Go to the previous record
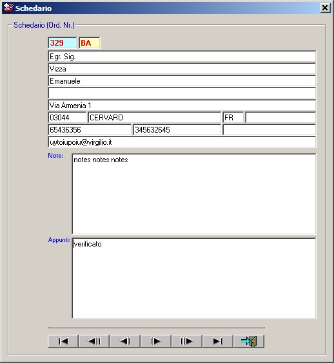The image size is (334, 363). 125,341
